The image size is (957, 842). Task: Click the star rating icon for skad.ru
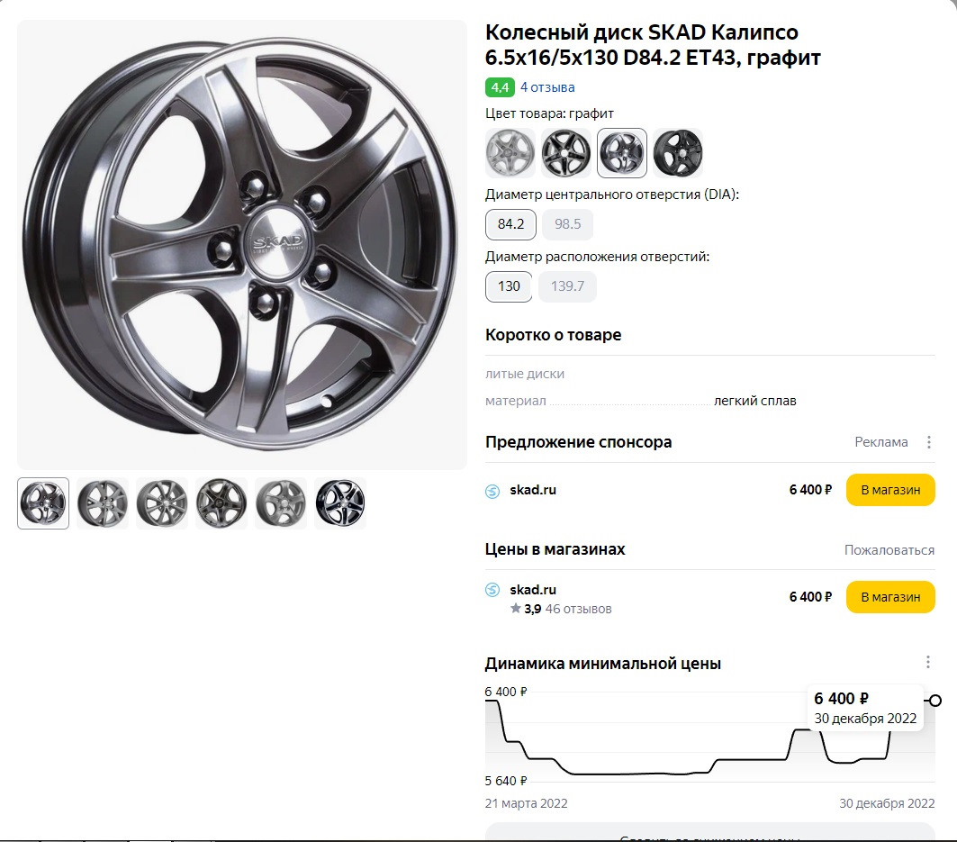click(x=516, y=609)
